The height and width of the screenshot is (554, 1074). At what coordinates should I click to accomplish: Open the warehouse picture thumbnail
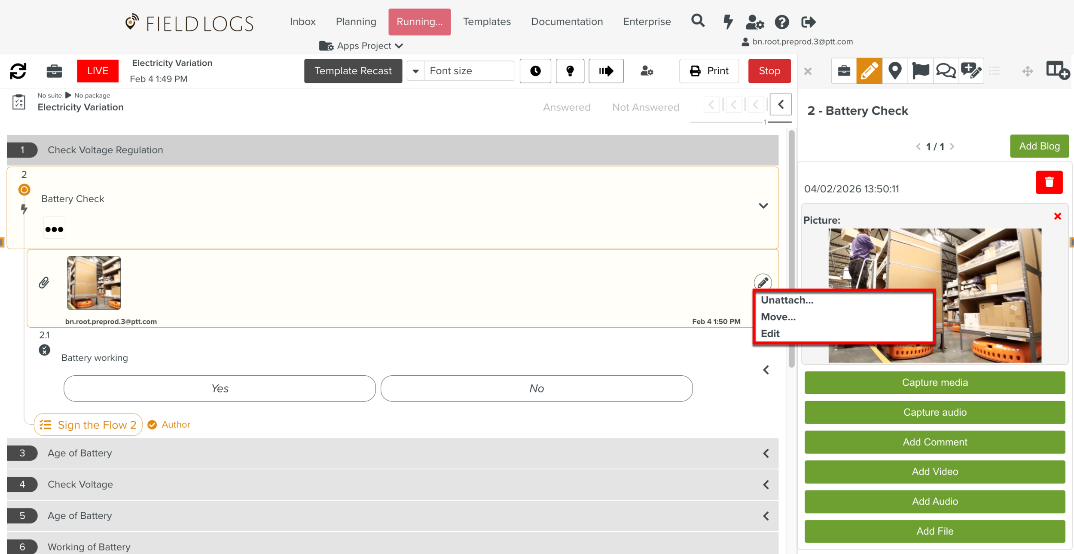pyautogui.click(x=94, y=283)
